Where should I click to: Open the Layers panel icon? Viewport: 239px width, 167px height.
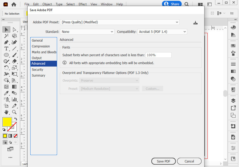tap(233, 100)
